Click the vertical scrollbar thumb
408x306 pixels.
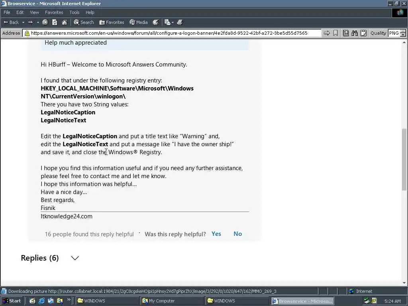point(404,159)
